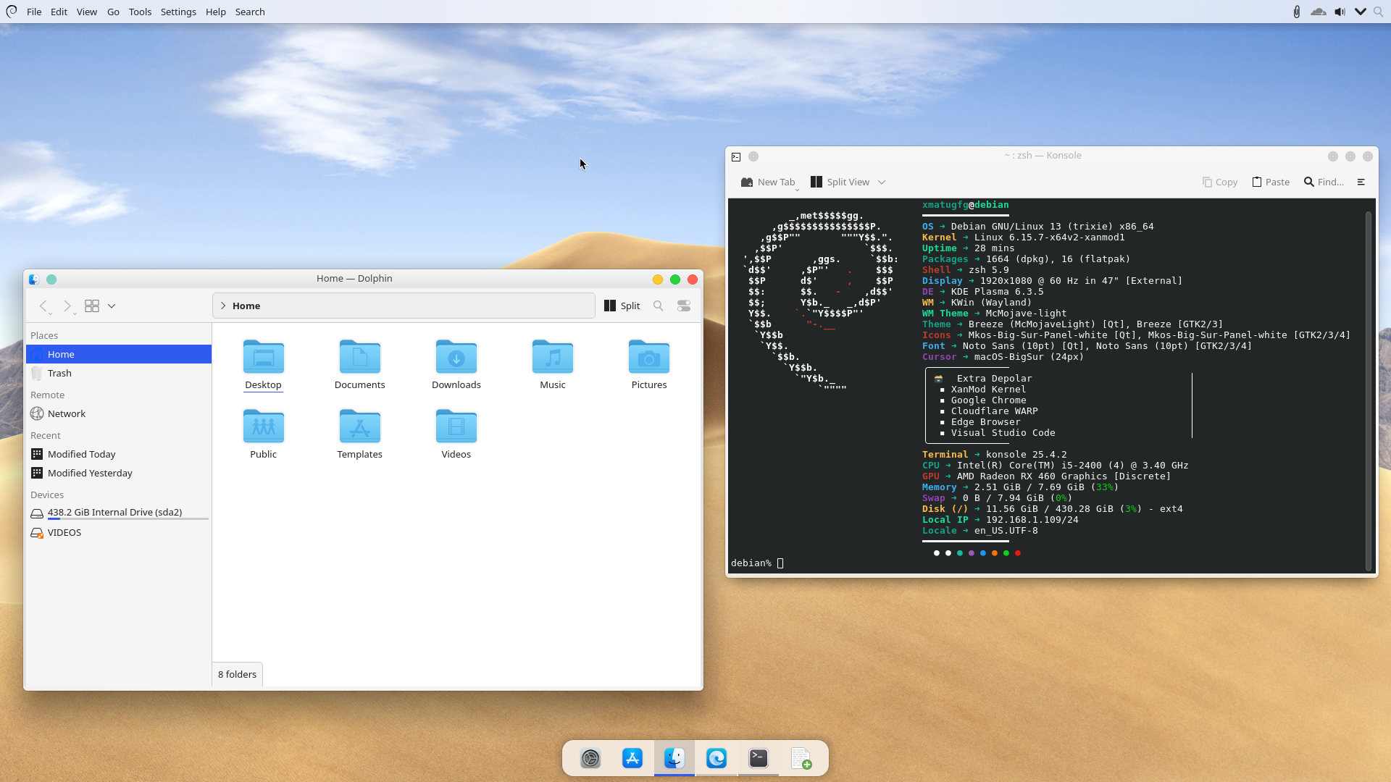Click the application launcher logo in top panel
Image resolution: width=1391 pixels, height=782 pixels.
click(12, 12)
